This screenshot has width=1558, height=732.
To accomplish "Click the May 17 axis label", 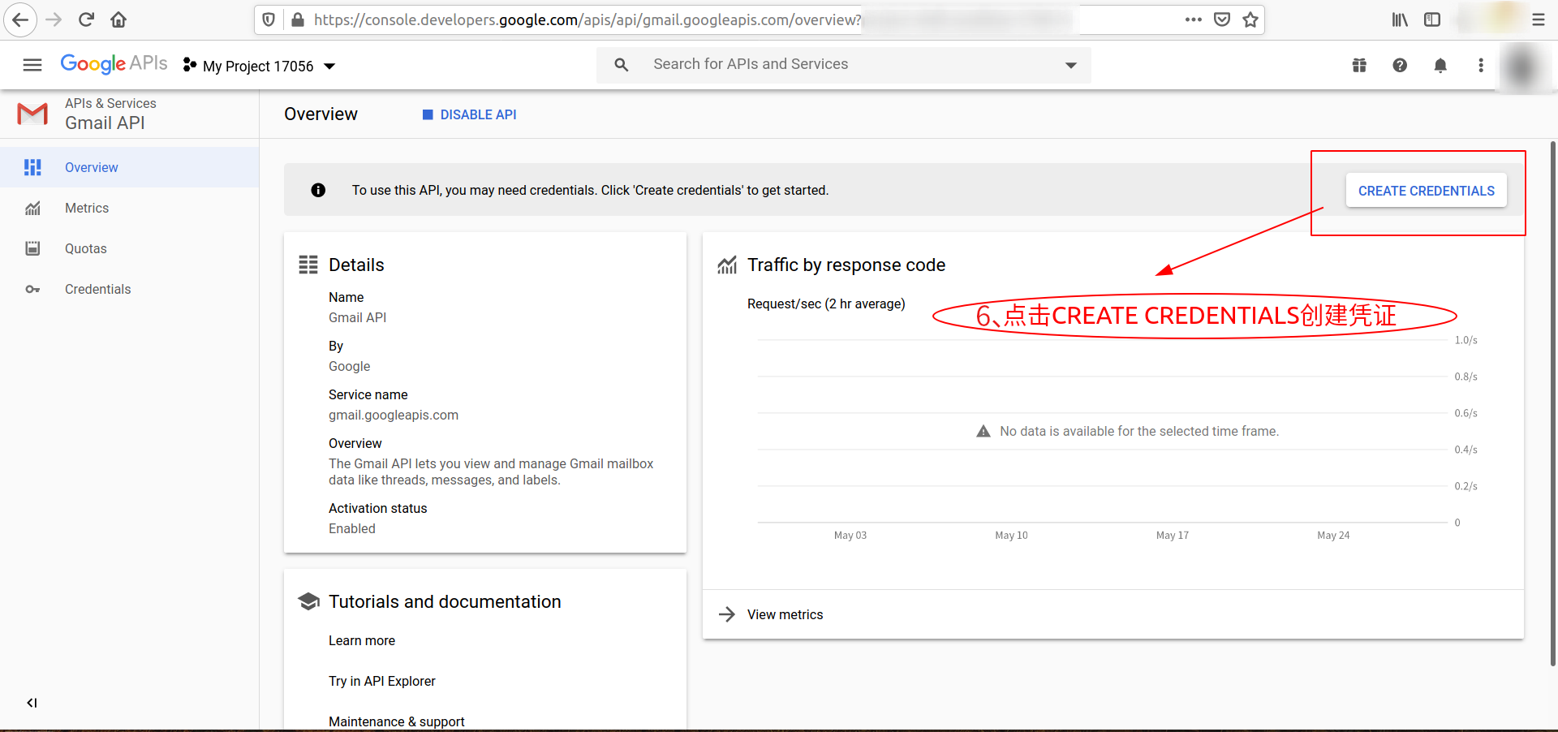I will coord(1172,535).
